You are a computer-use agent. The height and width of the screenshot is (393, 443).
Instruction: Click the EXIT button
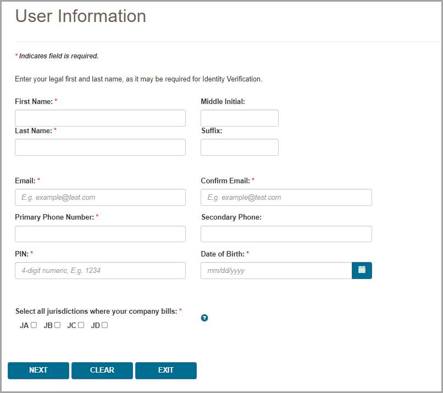click(165, 370)
